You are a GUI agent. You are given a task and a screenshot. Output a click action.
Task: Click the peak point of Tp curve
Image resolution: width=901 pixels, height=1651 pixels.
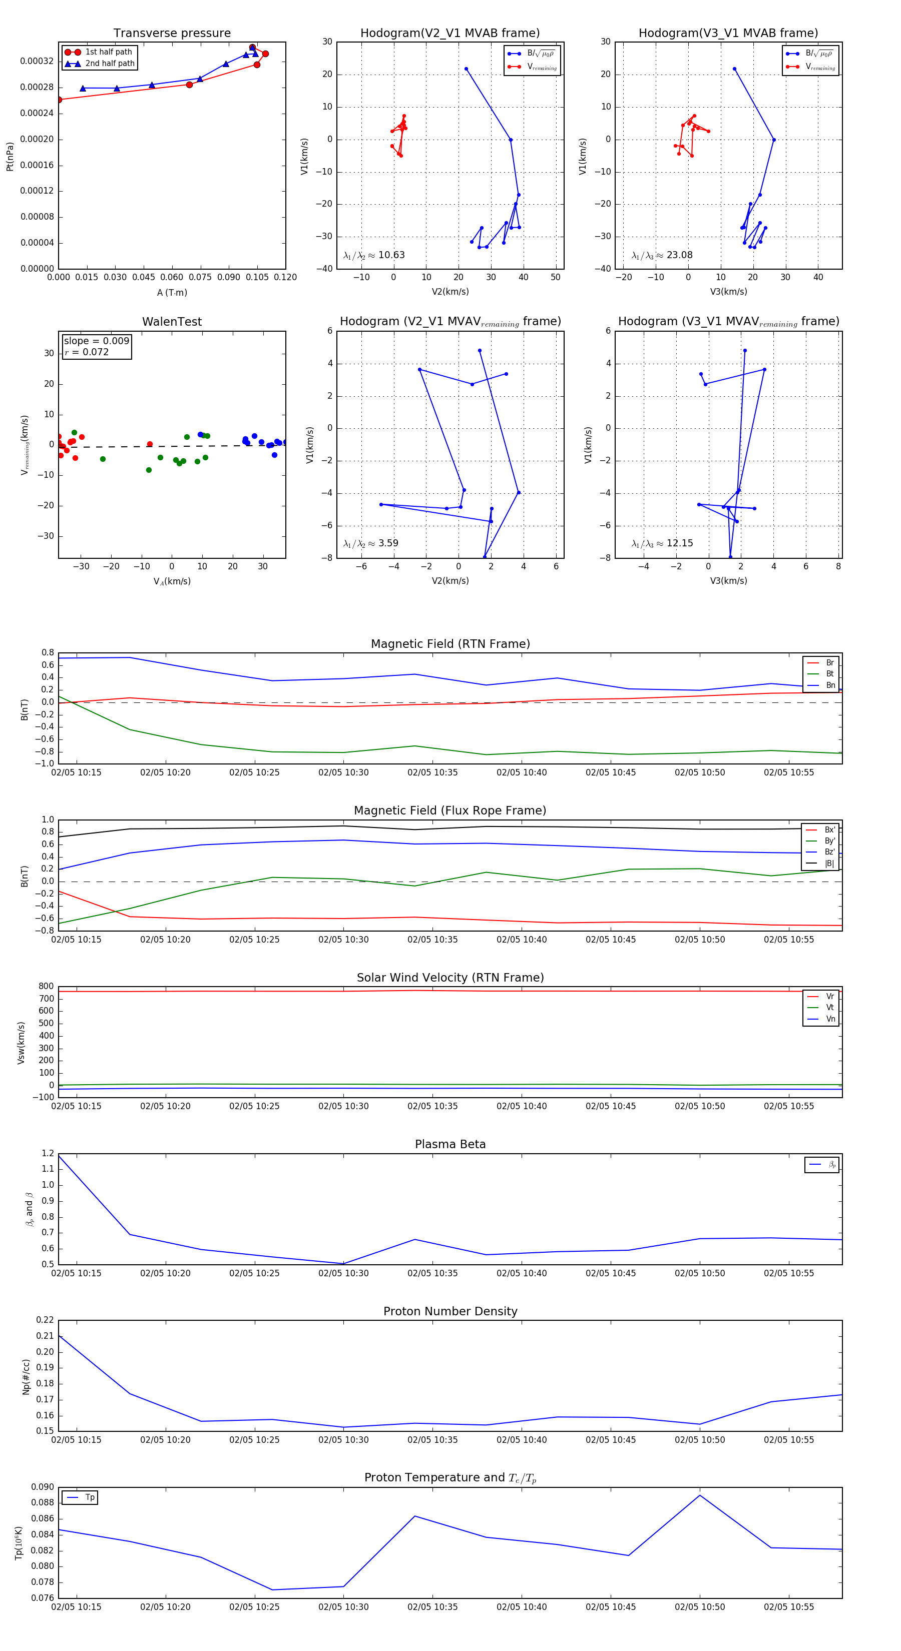[700, 1495]
